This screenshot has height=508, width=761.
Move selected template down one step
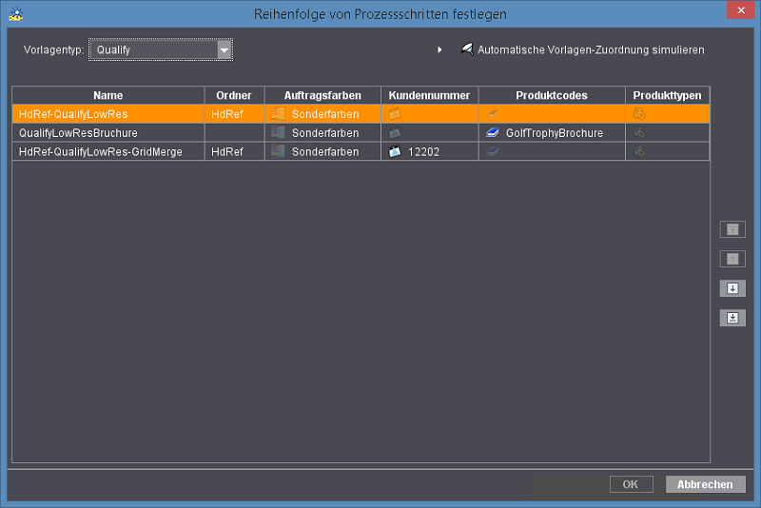(732, 288)
